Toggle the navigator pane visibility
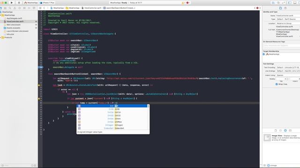Viewport: 300px width, 168px height. point(290,3)
